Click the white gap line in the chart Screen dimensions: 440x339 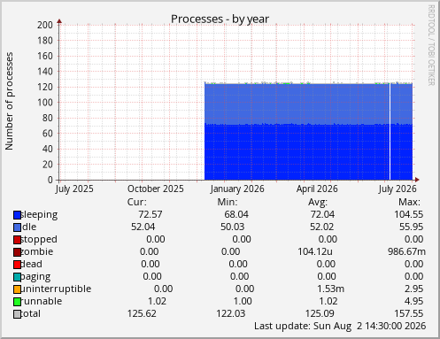pos(390,131)
